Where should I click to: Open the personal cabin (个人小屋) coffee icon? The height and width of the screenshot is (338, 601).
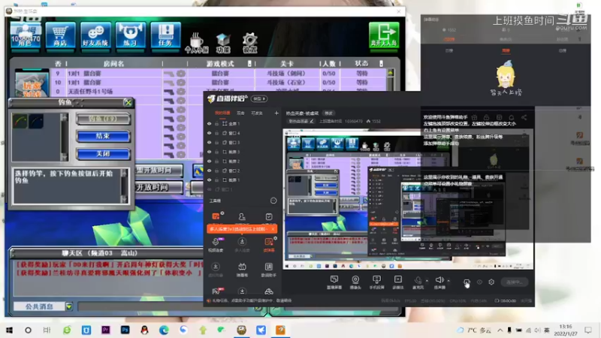196,43
